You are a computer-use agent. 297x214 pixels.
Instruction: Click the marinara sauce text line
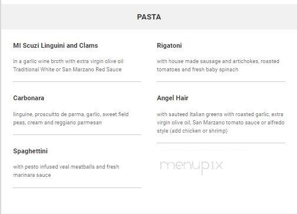tap(32, 175)
